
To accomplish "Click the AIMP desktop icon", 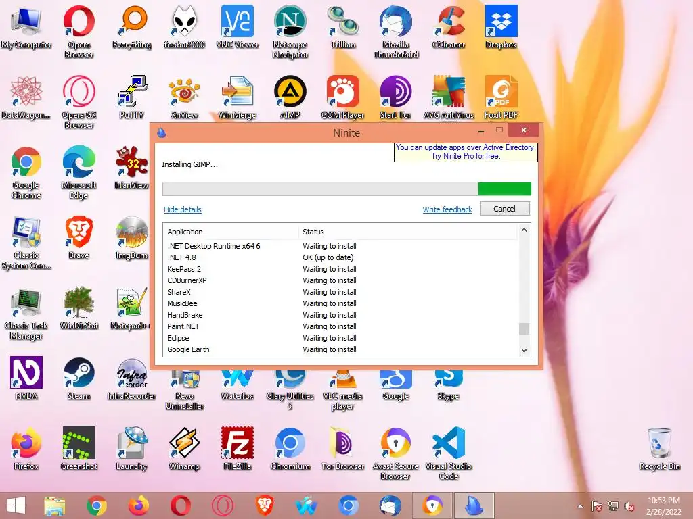I will (290, 97).
